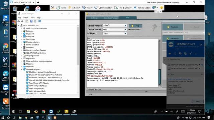Open the Actions menu in TeamViewer toolbar

[x=74, y=8]
